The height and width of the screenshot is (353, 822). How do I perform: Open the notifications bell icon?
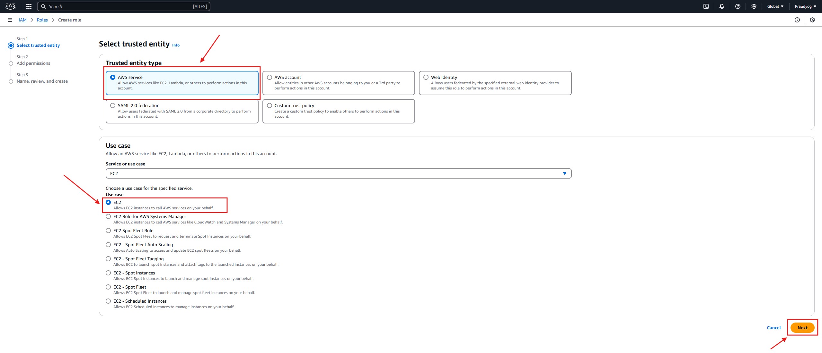[721, 6]
